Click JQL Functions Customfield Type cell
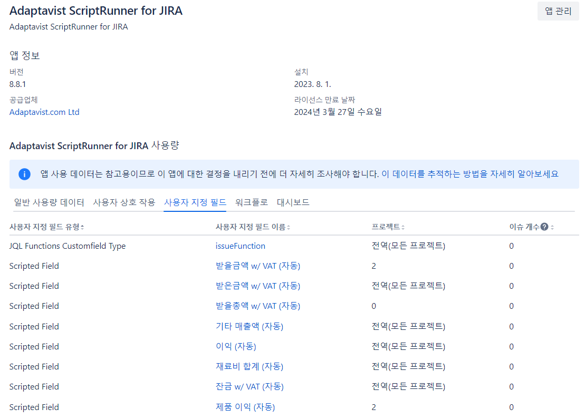Screen dimensions: 585x419 68,246
